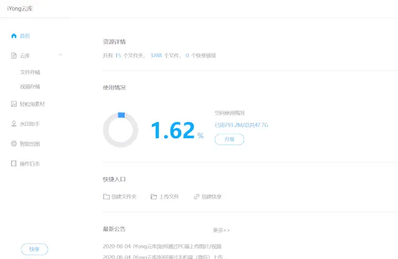This screenshot has height=259, width=398.
Task: Click the 创建快享 link icon
Action: 196,197
